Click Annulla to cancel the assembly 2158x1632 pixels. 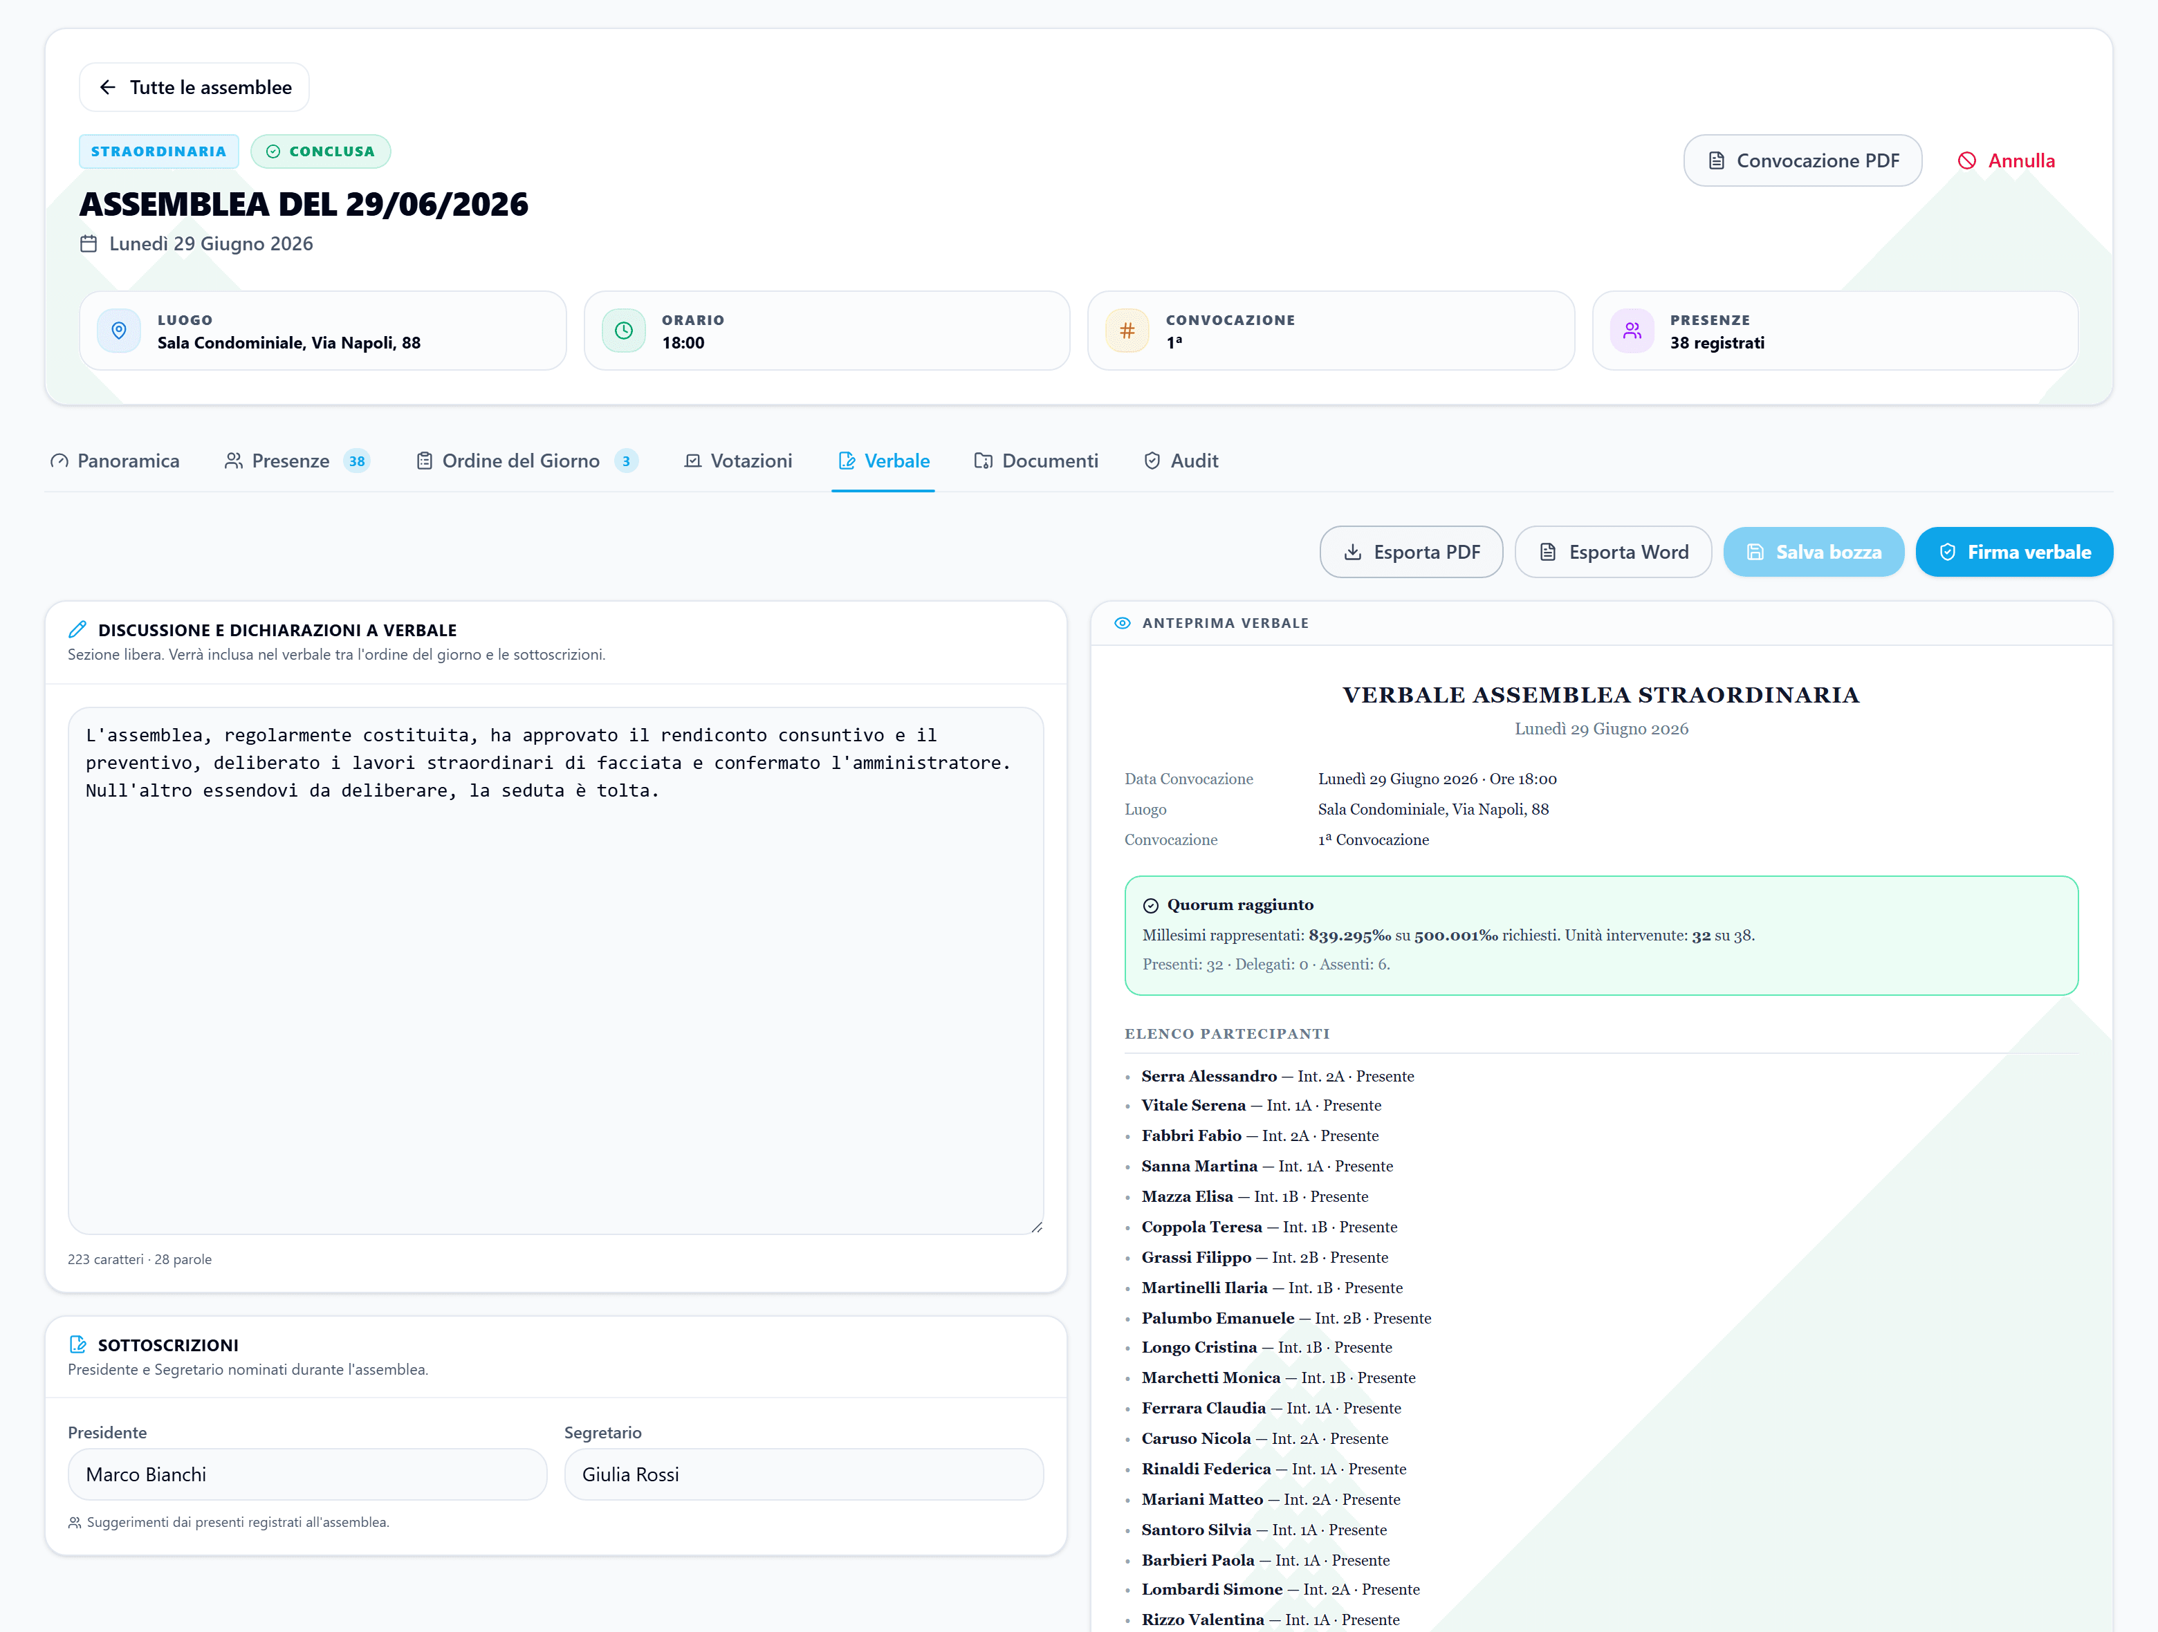(x=2006, y=161)
